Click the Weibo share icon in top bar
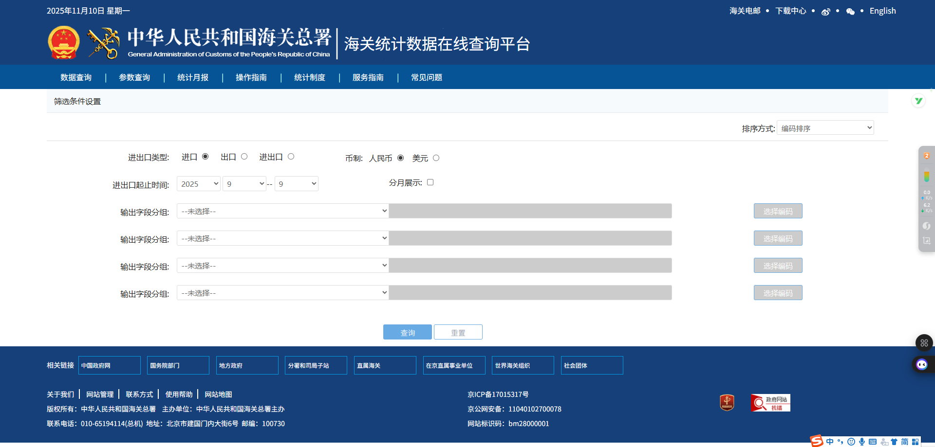Screen dimensions: 935x447 click(x=826, y=11)
